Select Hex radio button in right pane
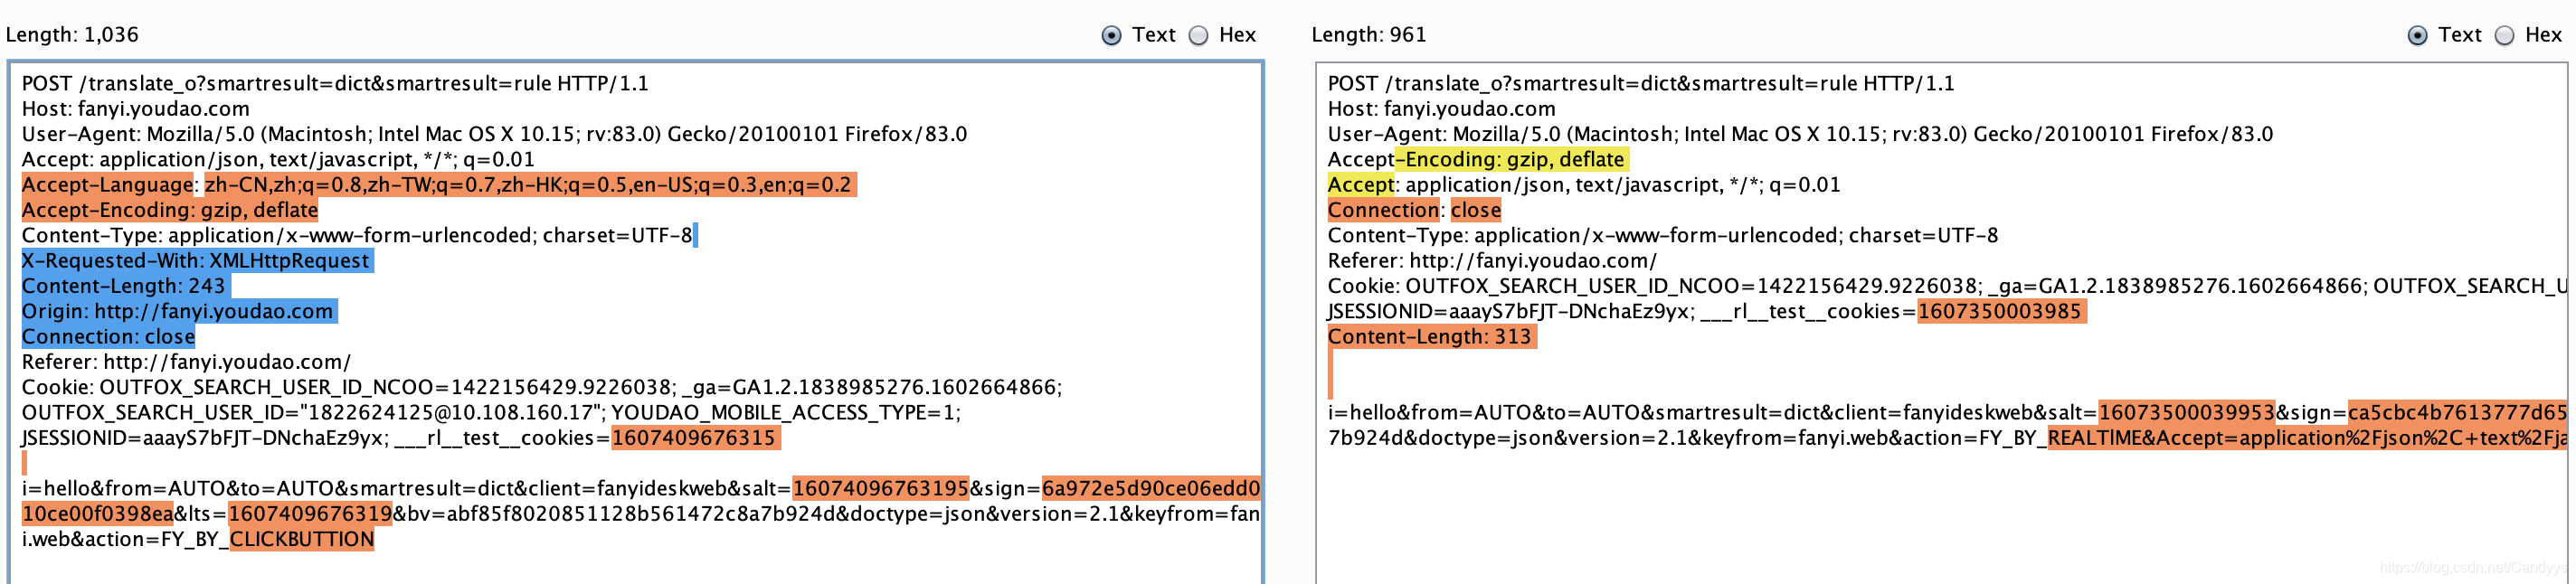Image resolution: width=2576 pixels, height=584 pixels. [x=2504, y=35]
